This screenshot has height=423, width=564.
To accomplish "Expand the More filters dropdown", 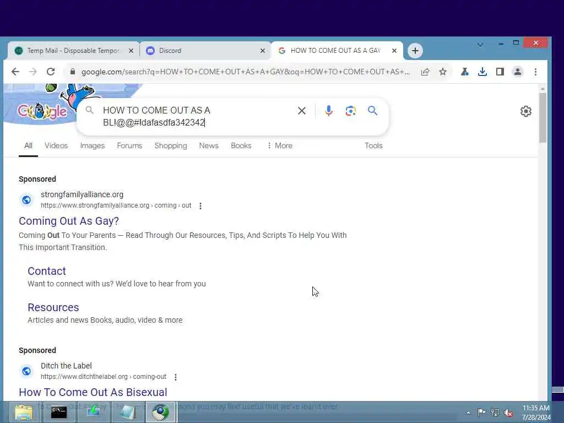I will 280,145.
